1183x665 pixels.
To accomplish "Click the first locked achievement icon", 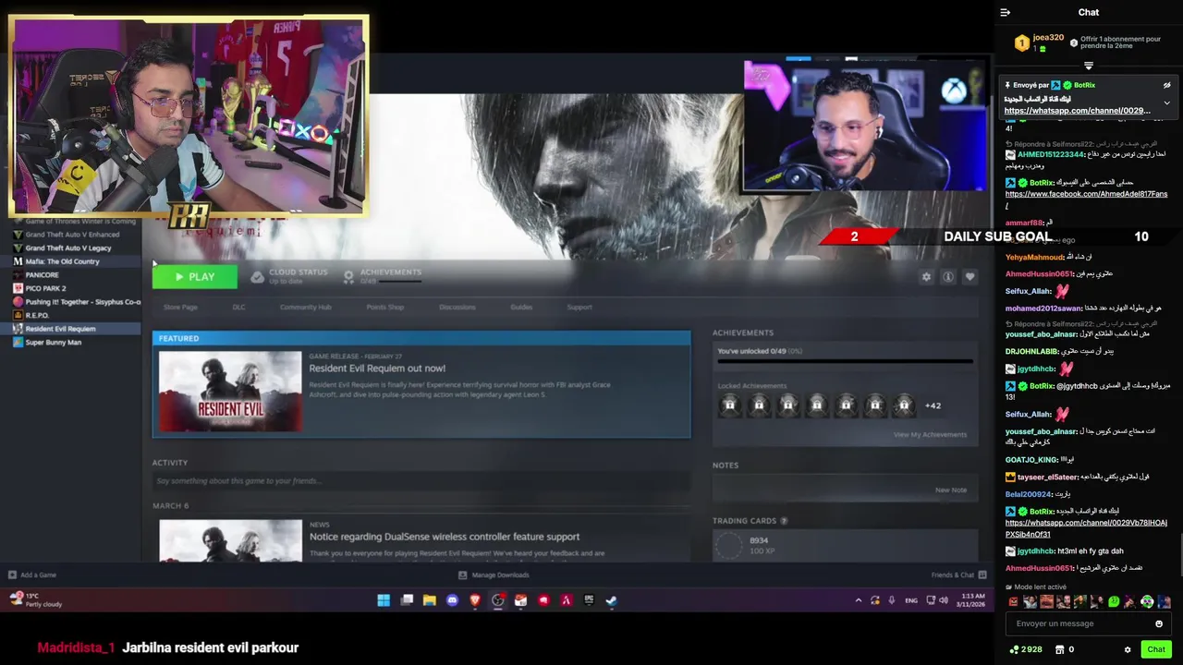I will 729,405.
